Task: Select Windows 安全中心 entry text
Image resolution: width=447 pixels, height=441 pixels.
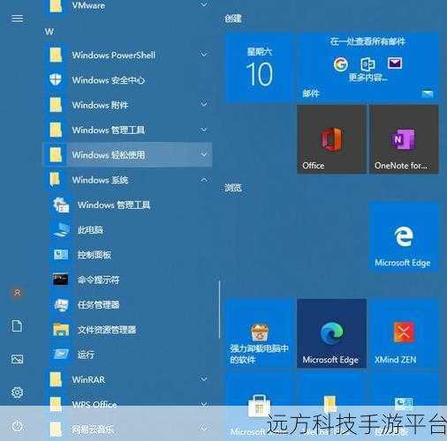Action: click(109, 80)
